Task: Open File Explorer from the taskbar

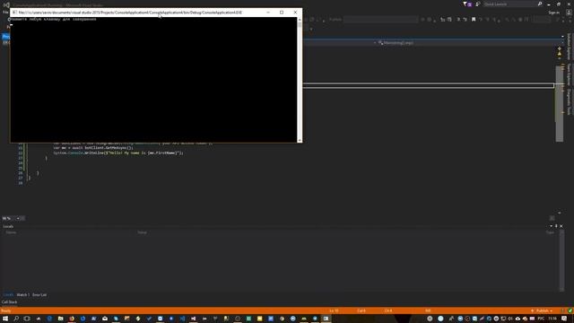Action: [x=60, y=319]
